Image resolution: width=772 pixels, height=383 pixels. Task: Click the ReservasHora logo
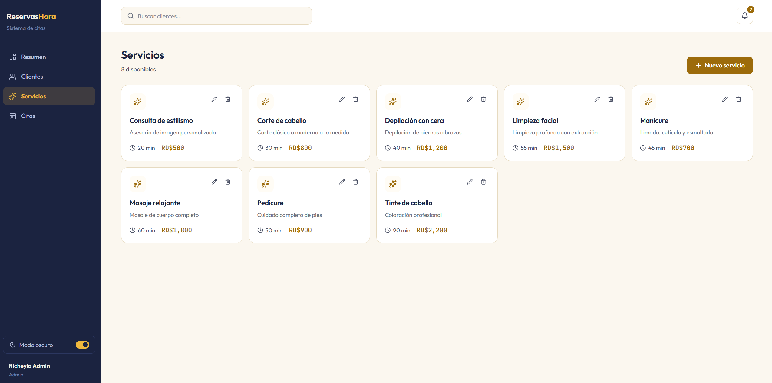pos(31,17)
